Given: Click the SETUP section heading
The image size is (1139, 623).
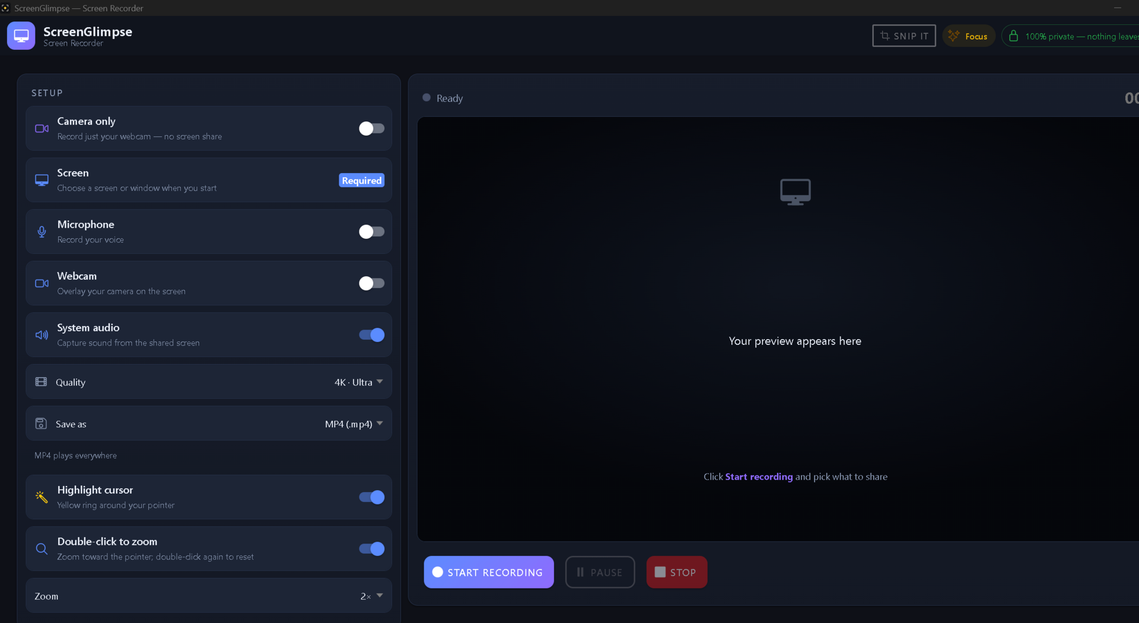Looking at the screenshot, I should point(47,93).
